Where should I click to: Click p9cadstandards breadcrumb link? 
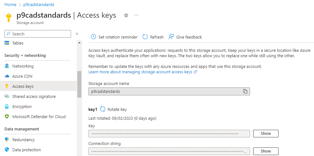pyautogui.click(x=39, y=4)
